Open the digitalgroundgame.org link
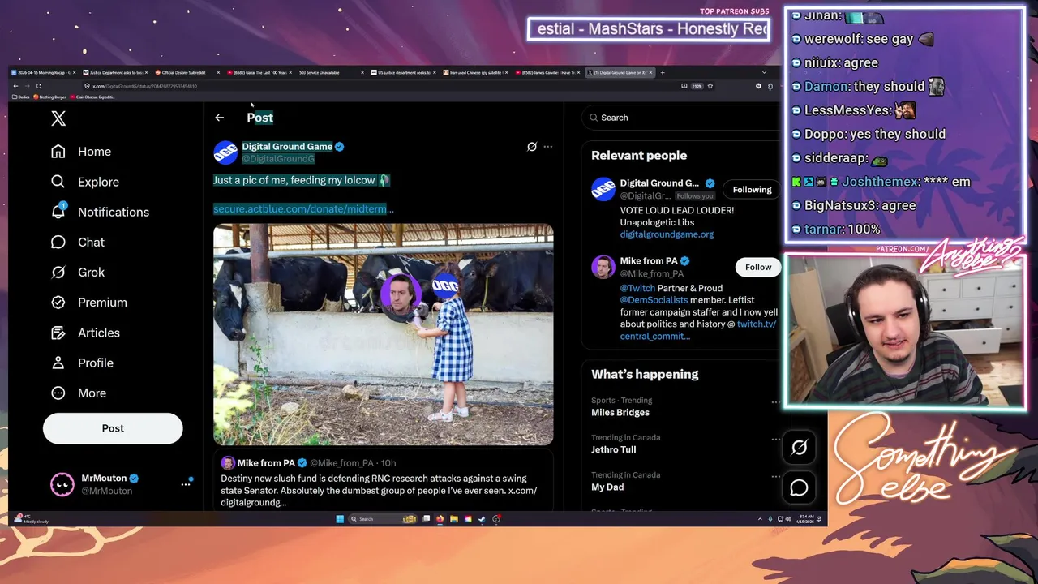 click(x=667, y=234)
